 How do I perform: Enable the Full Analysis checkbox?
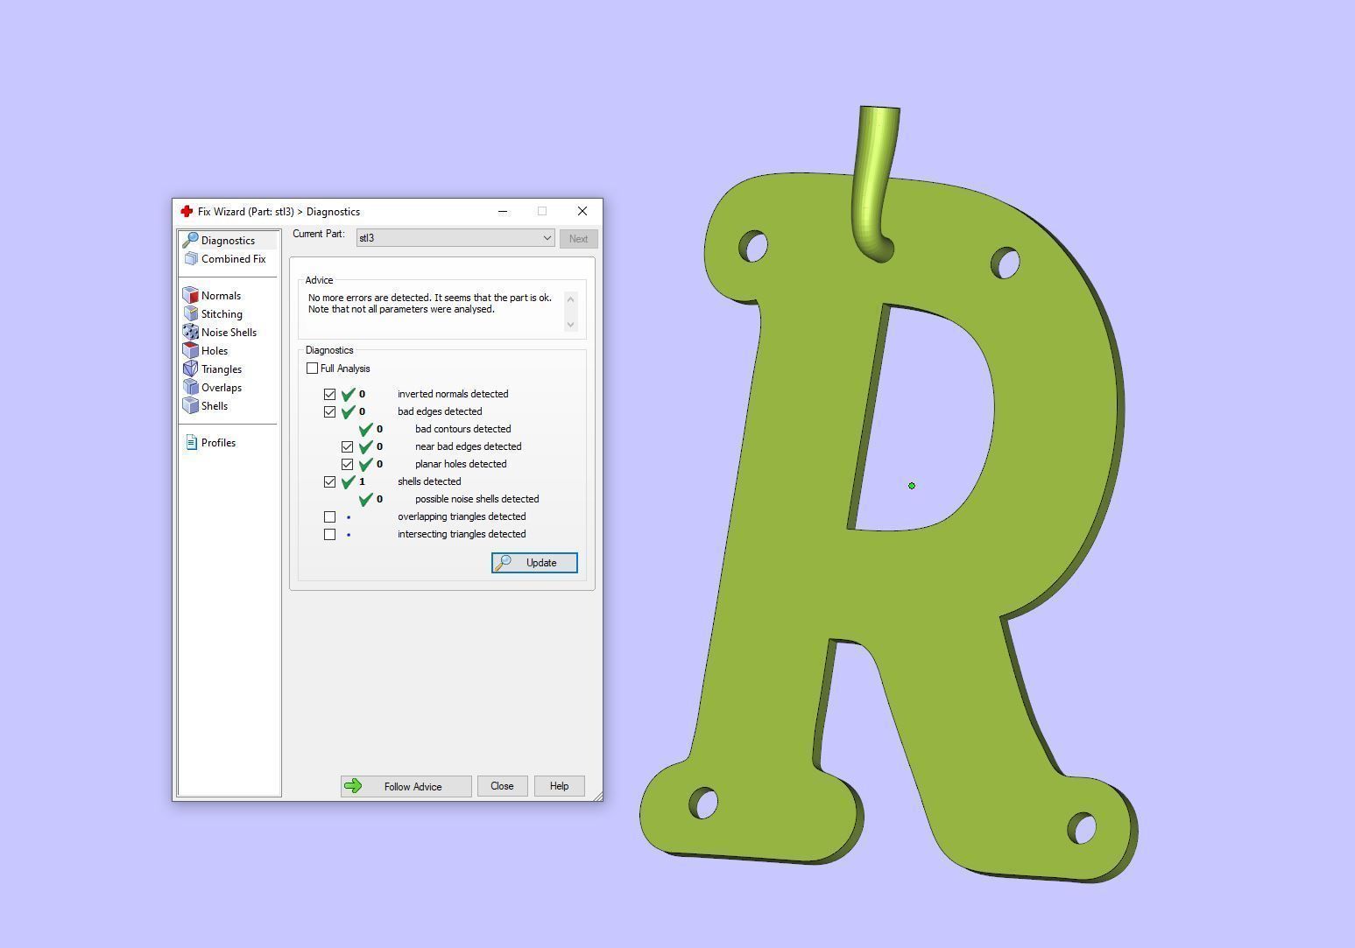(312, 369)
